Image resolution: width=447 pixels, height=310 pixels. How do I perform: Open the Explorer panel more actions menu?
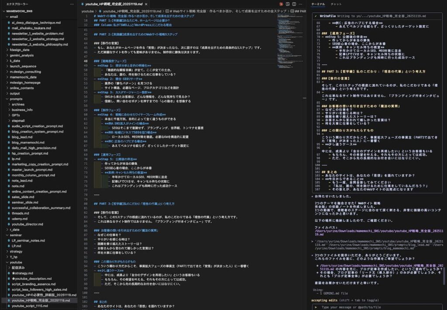coord(72,3)
